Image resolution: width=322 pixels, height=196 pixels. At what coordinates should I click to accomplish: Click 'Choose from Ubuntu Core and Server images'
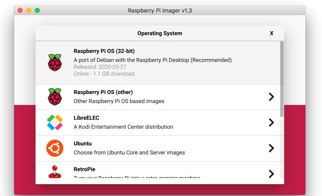pyautogui.click(x=129, y=152)
